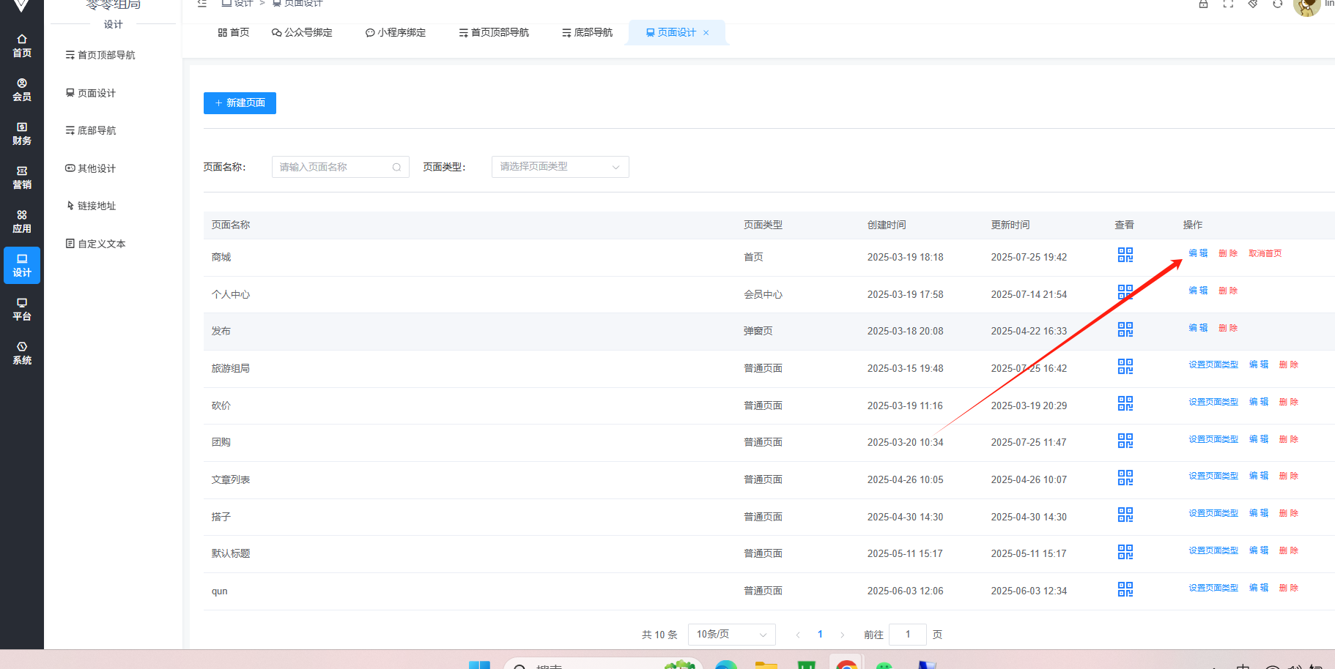Image resolution: width=1335 pixels, height=669 pixels.
Task: Click the lock screen icon in header
Action: [1203, 4]
